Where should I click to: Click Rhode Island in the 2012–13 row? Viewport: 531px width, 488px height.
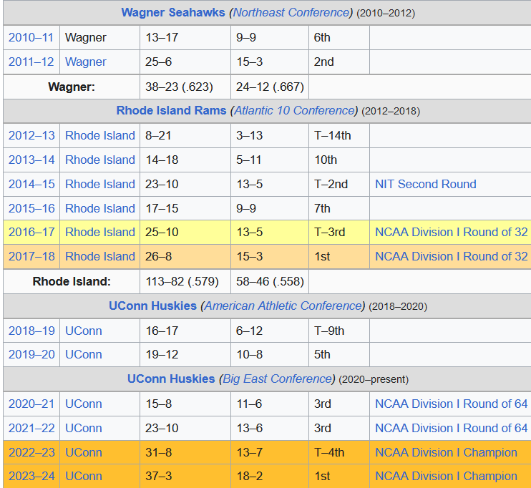tap(100, 135)
